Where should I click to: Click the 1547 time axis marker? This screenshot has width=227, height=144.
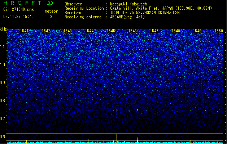154,31
